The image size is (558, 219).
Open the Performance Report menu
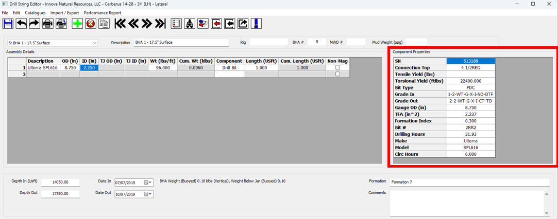click(x=103, y=12)
